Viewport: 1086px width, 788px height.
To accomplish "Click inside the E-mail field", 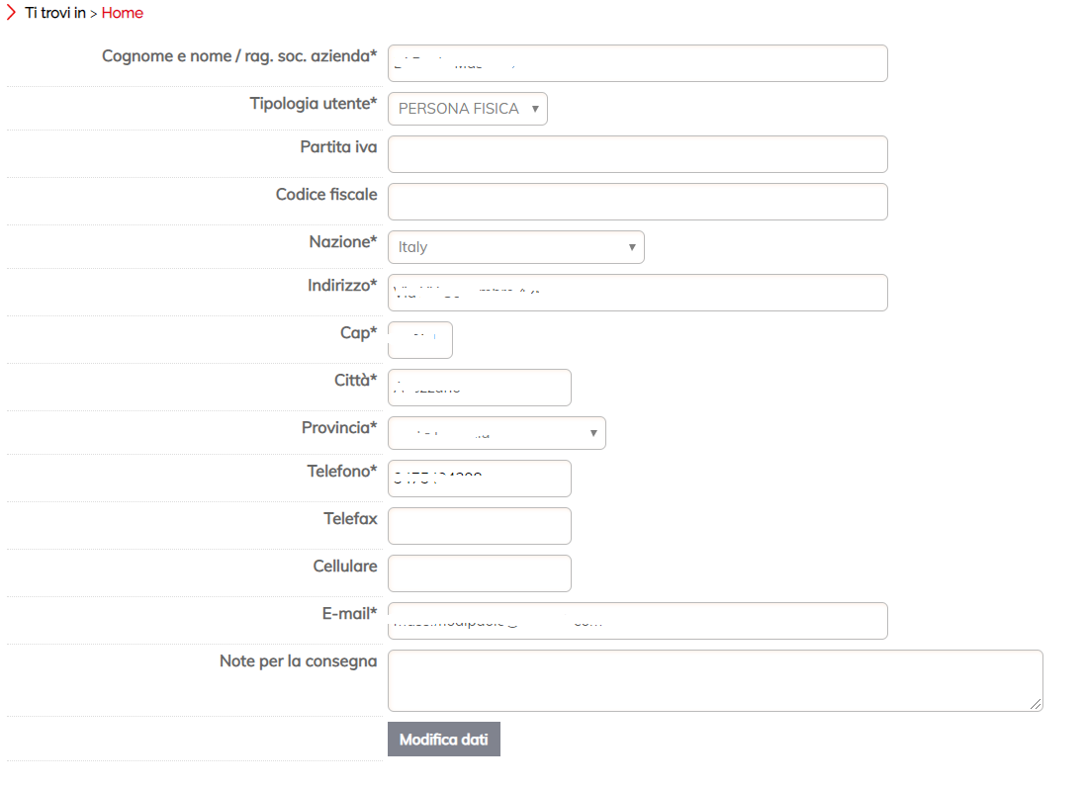I will click(637, 621).
